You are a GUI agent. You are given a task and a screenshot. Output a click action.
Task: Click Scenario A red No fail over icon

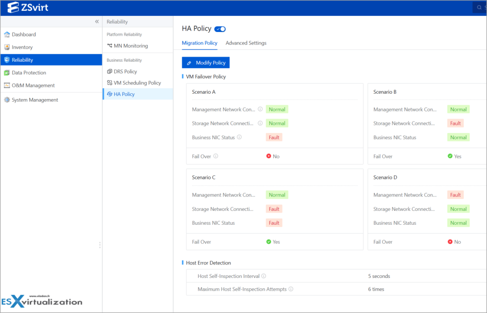pyautogui.click(x=269, y=156)
